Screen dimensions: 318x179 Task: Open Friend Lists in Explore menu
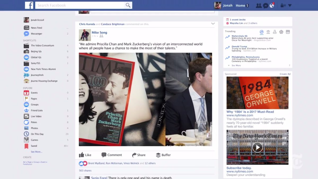coord(37,110)
